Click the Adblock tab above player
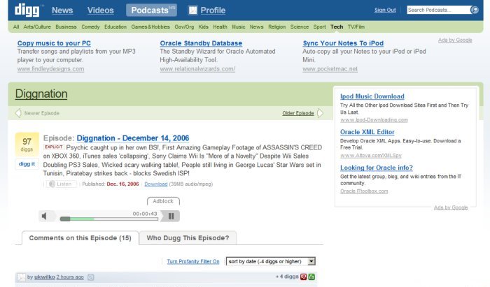This screenshot has height=287, width=490. tap(163, 201)
